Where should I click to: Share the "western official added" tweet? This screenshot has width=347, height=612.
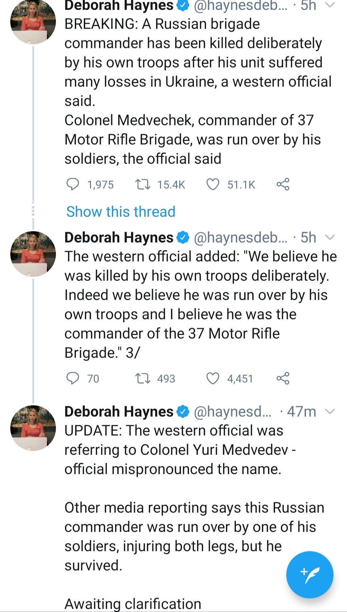(283, 378)
